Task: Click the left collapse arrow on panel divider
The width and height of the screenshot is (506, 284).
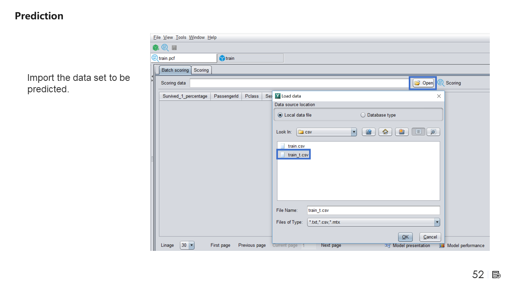Action: click(x=152, y=77)
